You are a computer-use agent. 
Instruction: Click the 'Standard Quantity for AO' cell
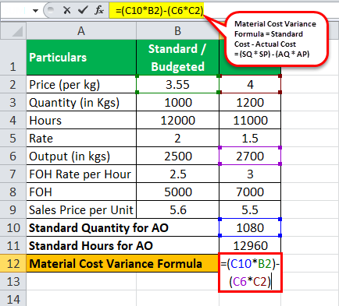[x=123, y=228]
